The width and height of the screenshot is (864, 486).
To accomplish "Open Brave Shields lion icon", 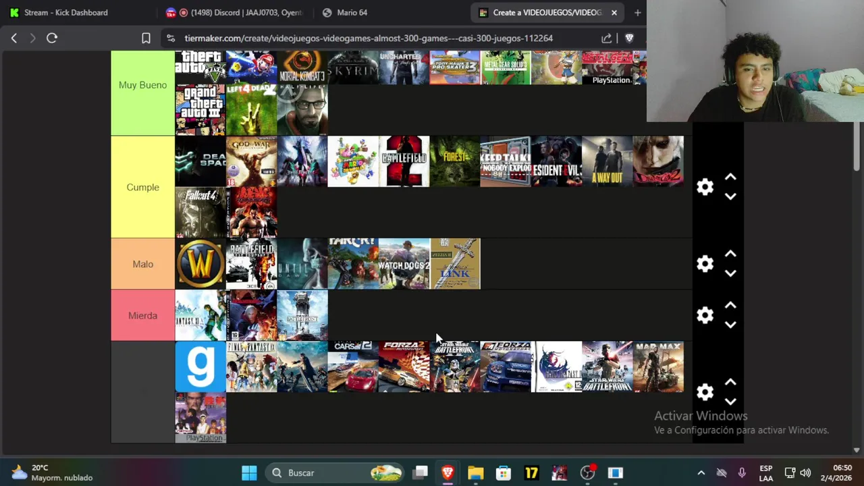I will click(x=629, y=38).
